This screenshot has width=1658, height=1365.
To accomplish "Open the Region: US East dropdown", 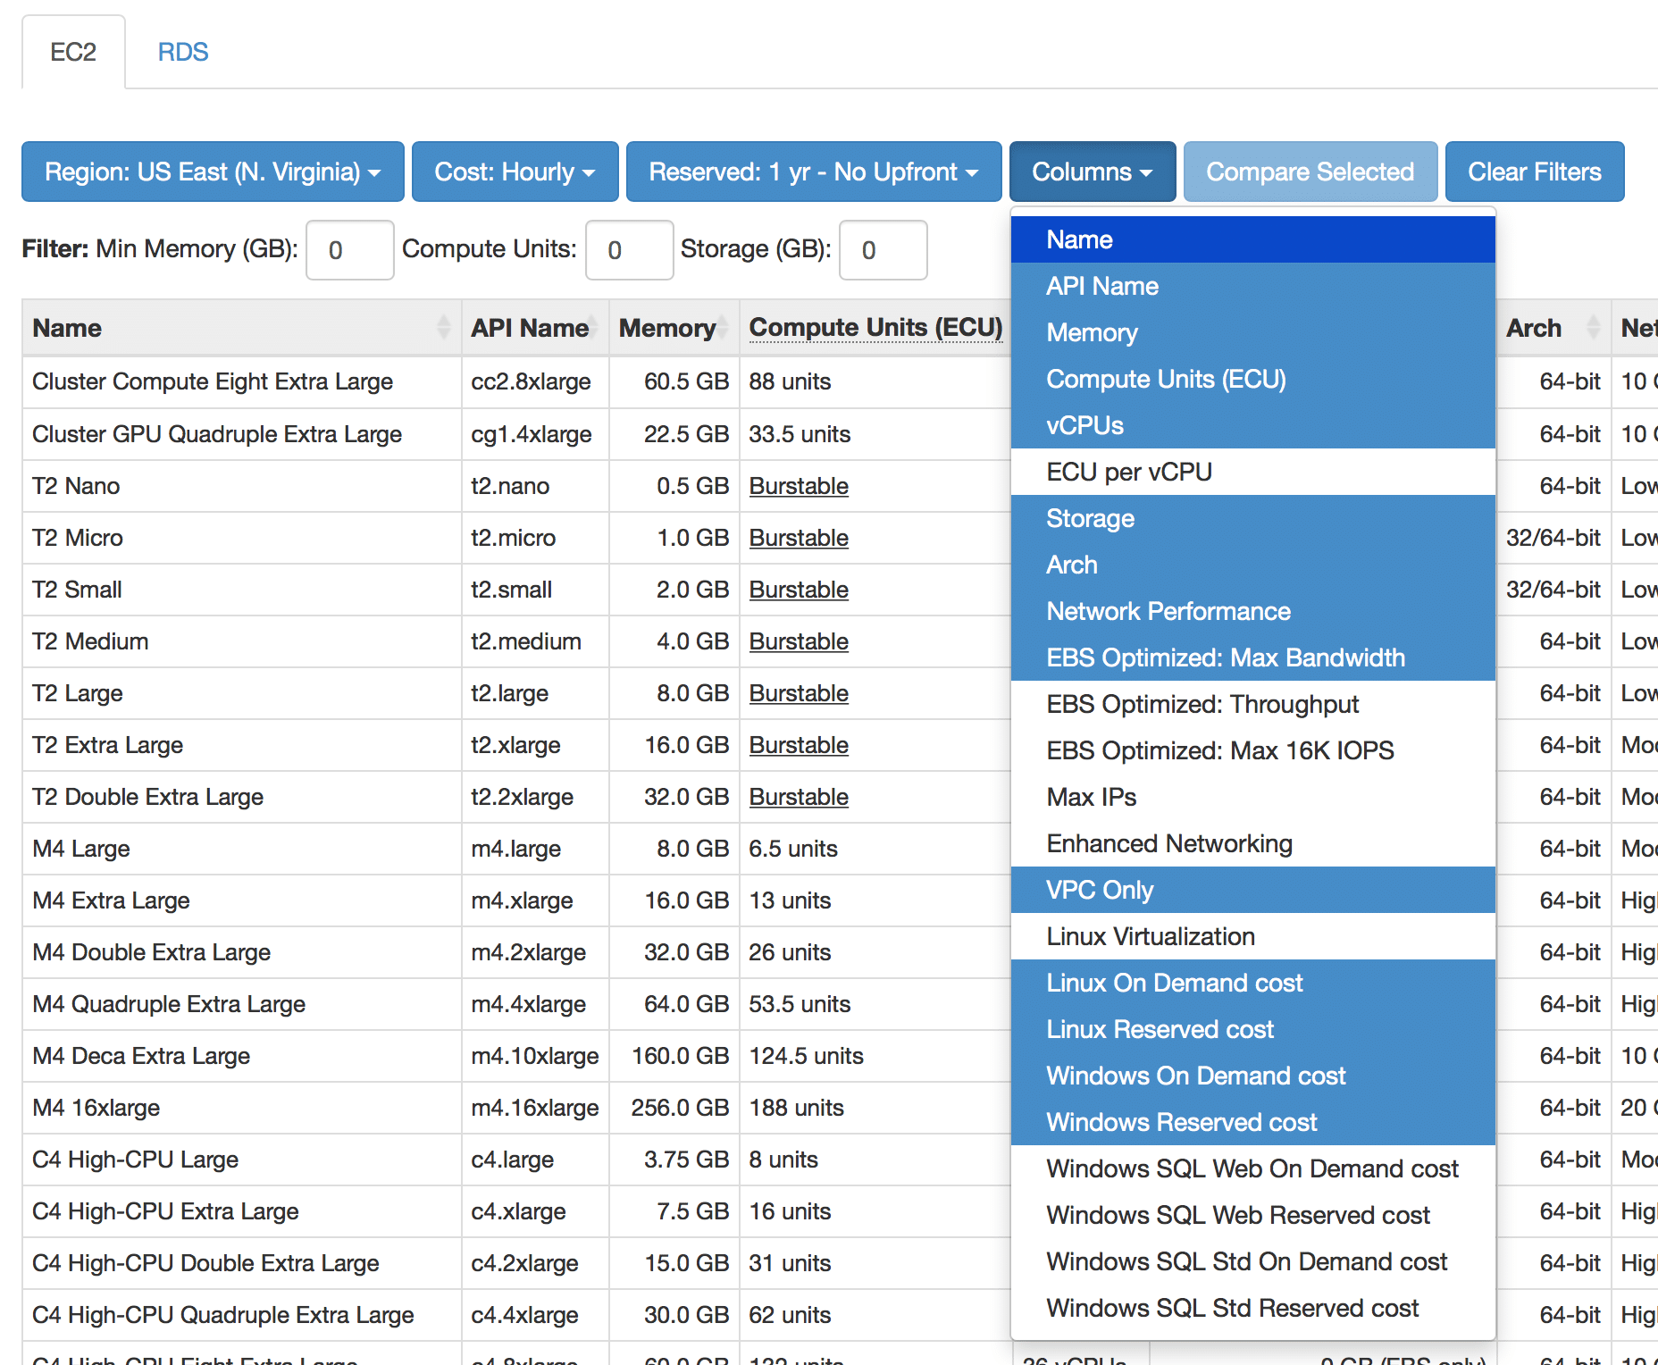I will (x=213, y=172).
